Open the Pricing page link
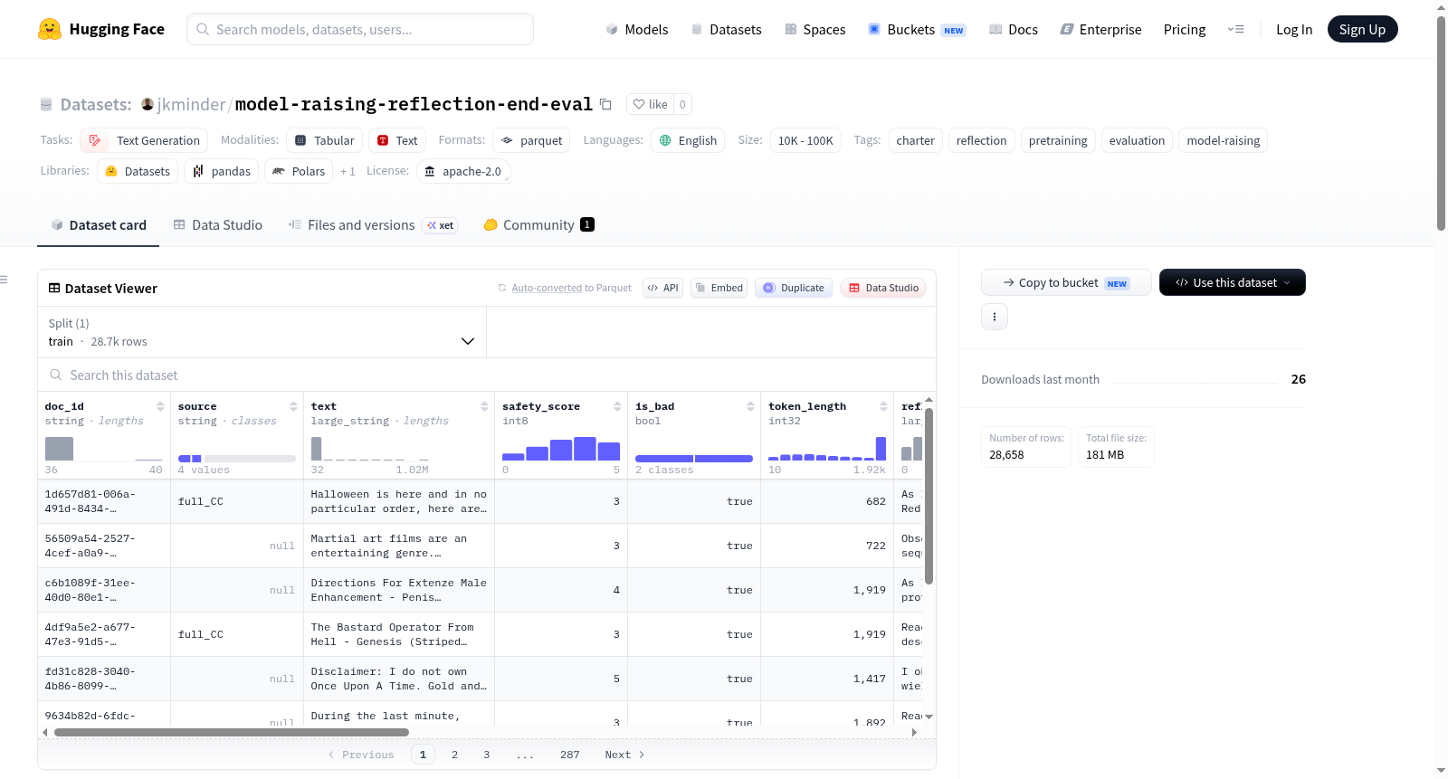The width and height of the screenshot is (1448, 779). (1185, 29)
